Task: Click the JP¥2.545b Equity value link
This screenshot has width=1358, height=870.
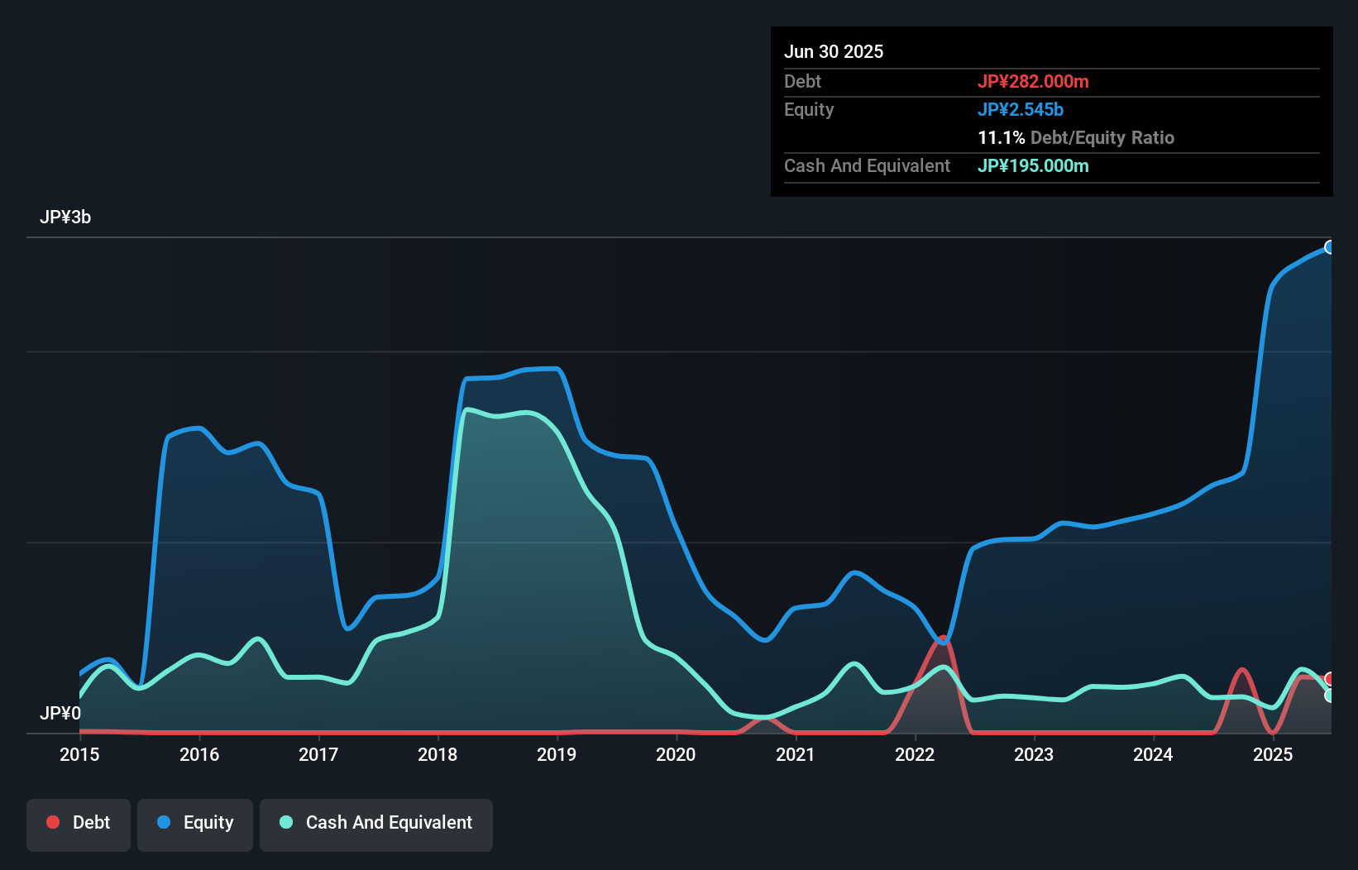Action: (1021, 109)
